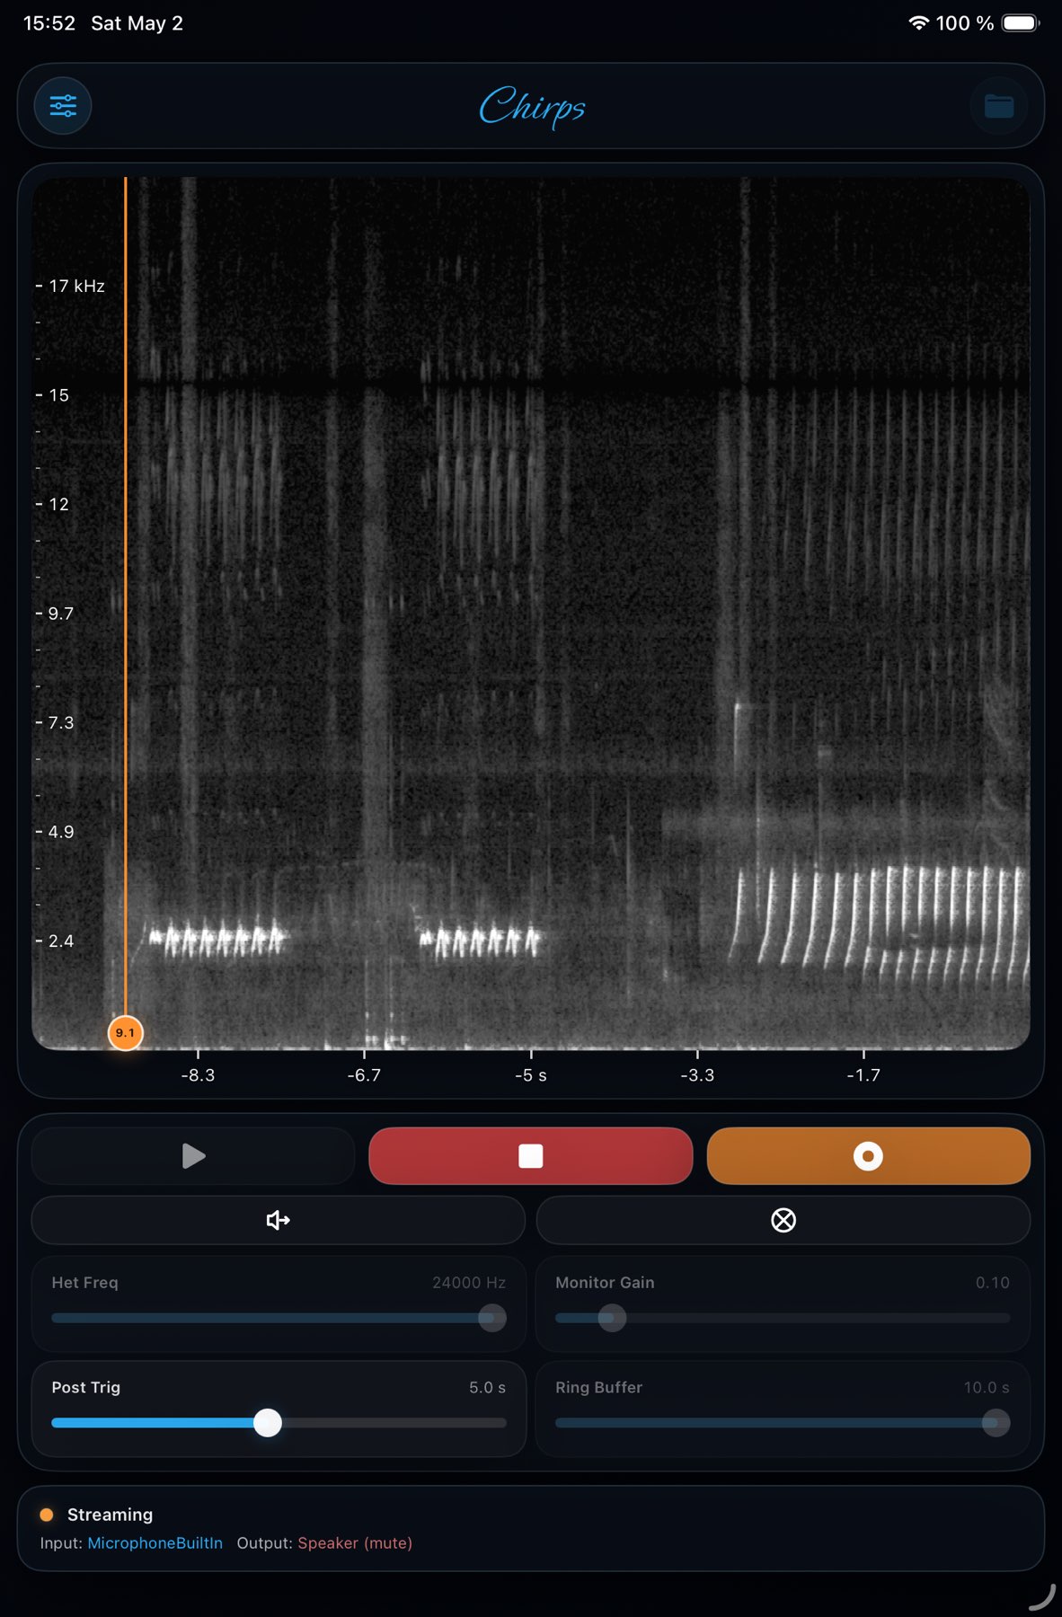Viewport: 1062px width, 1617px height.
Task: Click the Post Trig slider thumb
Action: [x=268, y=1423]
